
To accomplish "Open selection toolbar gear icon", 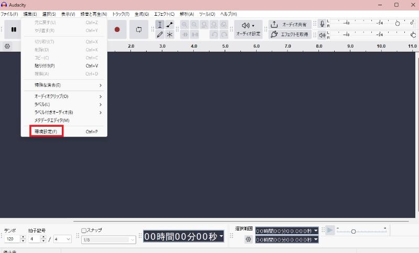I will (x=248, y=239).
